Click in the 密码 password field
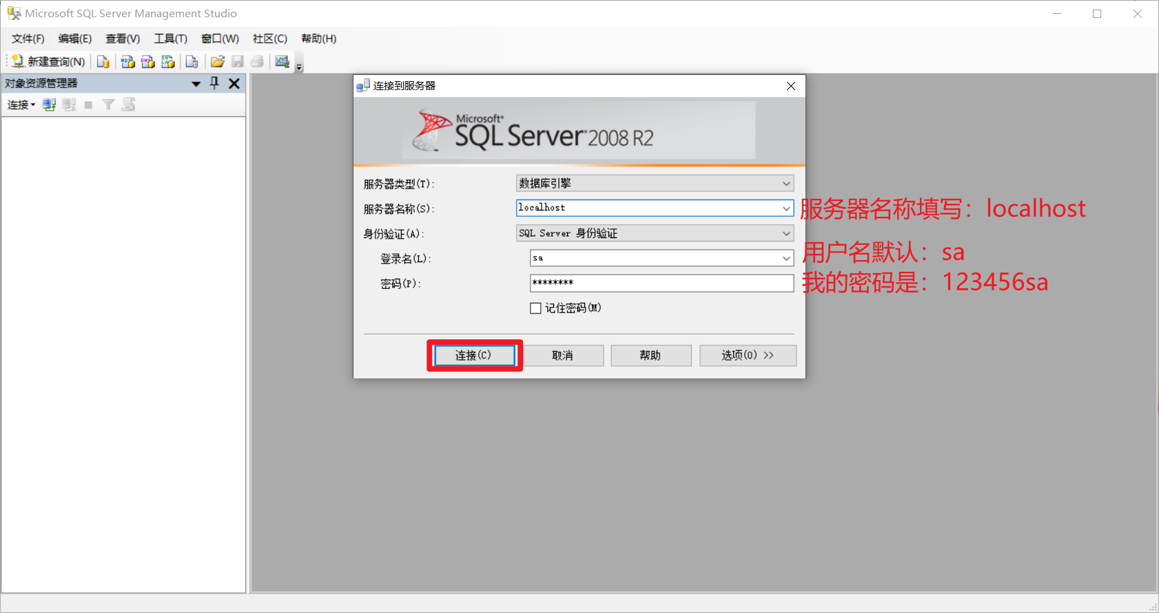 point(661,283)
